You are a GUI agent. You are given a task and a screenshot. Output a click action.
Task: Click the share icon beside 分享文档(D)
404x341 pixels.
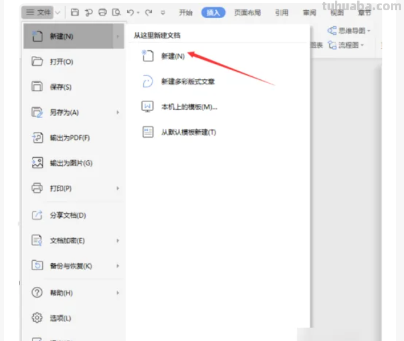click(x=37, y=215)
